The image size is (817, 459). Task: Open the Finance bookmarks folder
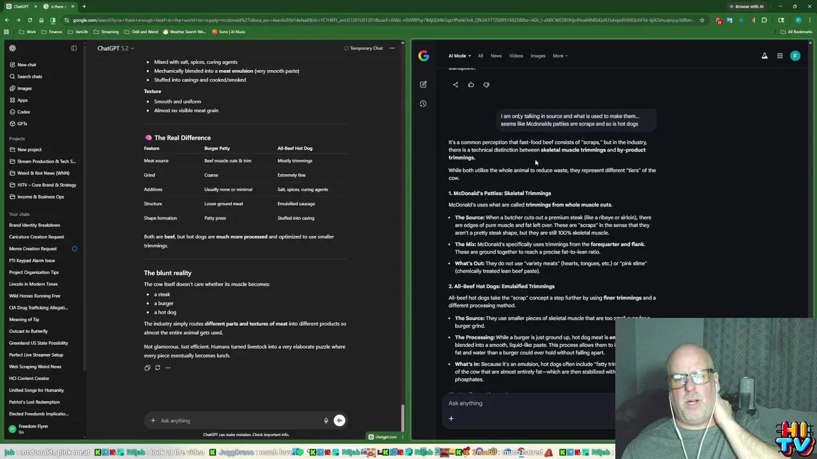[52, 31]
